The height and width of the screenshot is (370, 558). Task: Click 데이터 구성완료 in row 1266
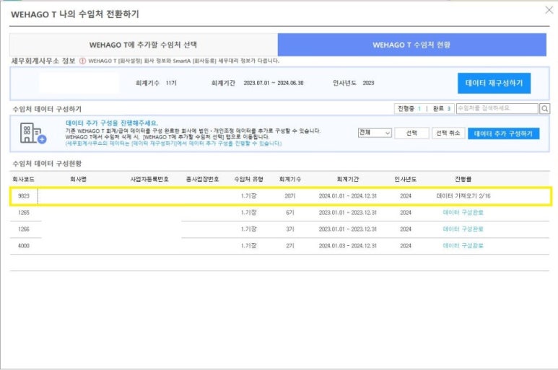pyautogui.click(x=463, y=229)
